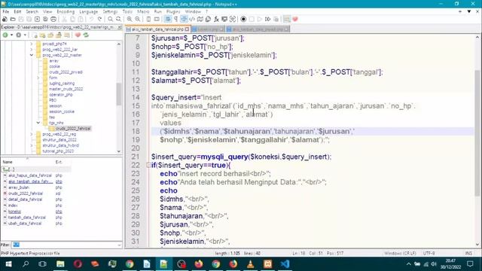The image size is (482, 271).
Task: Open the Function List fx icon
Action: pos(216,19)
